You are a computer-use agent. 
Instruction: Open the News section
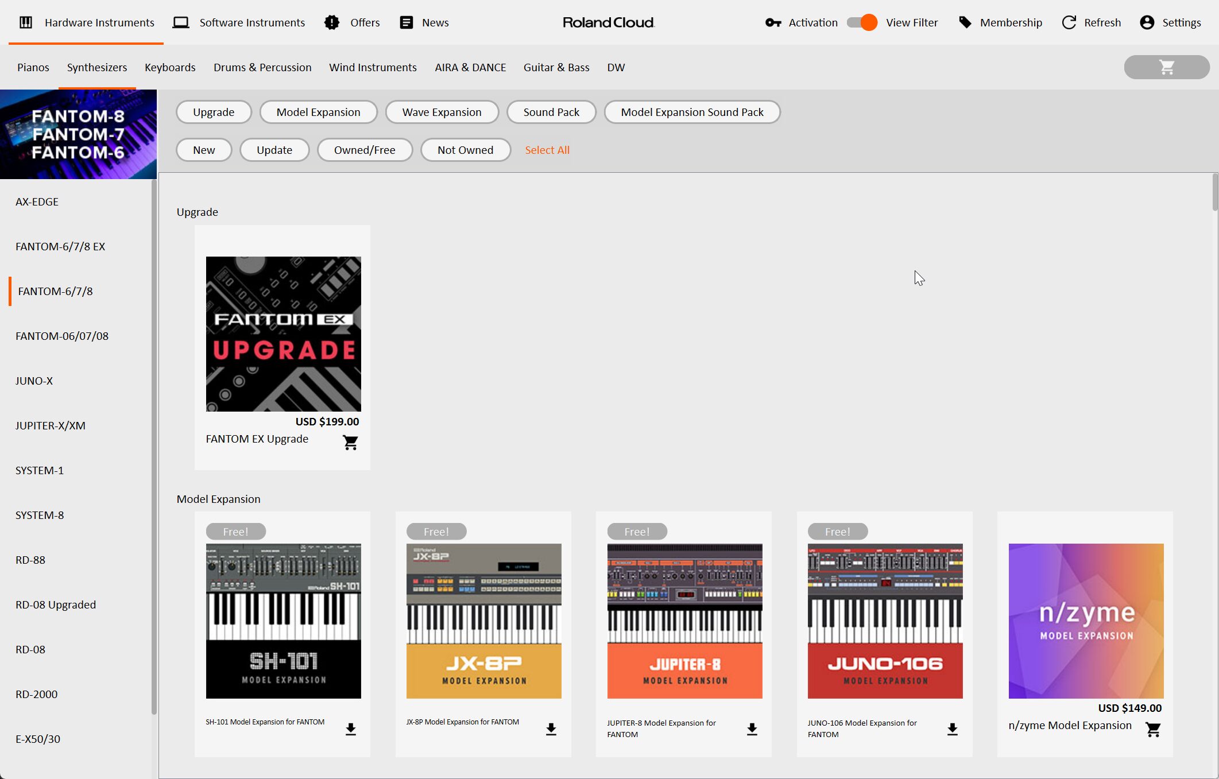424,22
